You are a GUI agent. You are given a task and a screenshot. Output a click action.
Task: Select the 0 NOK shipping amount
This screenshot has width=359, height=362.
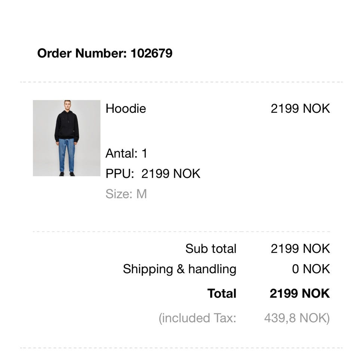click(311, 269)
